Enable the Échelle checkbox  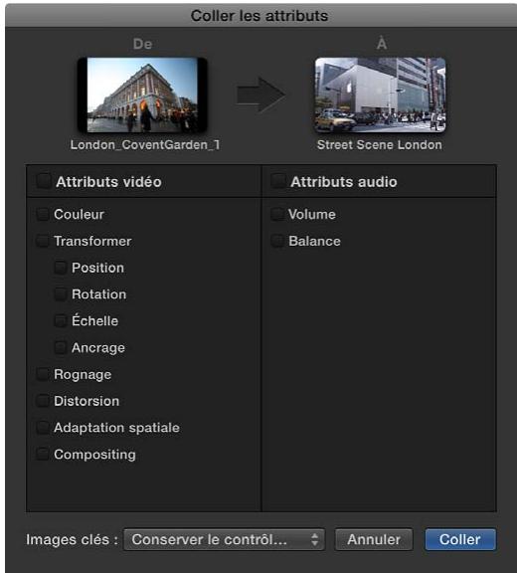61,321
